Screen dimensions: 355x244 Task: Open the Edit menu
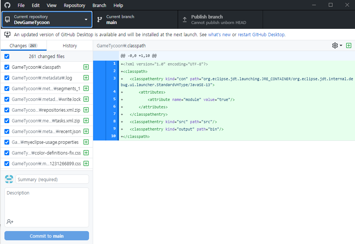[35, 5]
